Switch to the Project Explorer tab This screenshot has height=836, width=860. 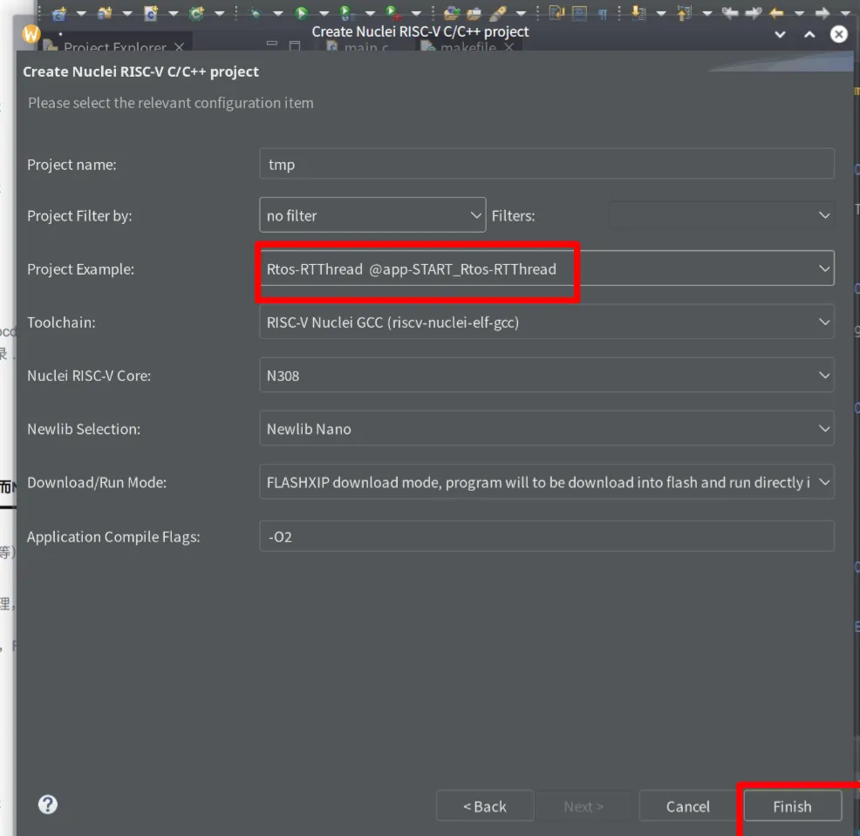tap(114, 48)
